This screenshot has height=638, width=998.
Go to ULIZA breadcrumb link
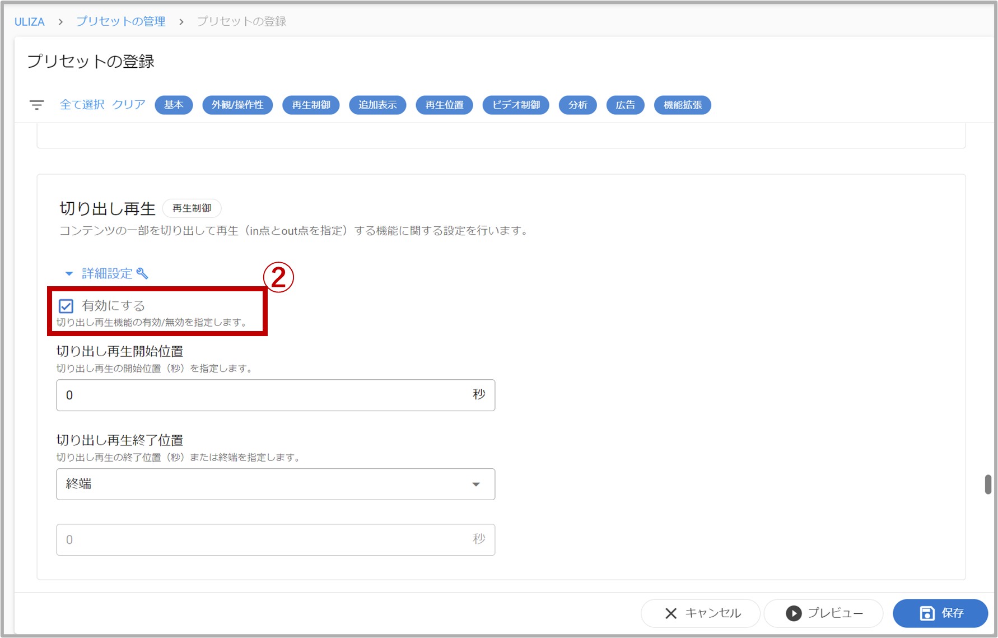pyautogui.click(x=30, y=22)
